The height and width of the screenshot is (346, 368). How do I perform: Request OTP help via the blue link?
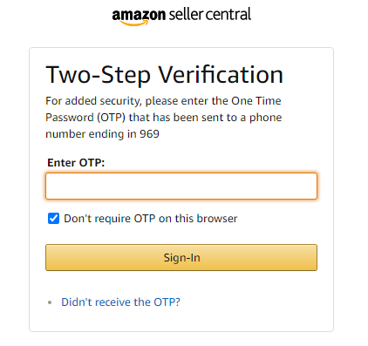[120, 302]
